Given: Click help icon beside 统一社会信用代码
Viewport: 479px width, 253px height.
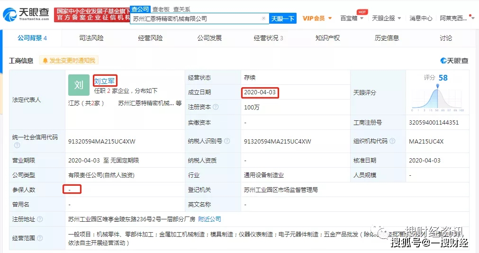Looking at the screenshot, I should (x=17, y=145).
